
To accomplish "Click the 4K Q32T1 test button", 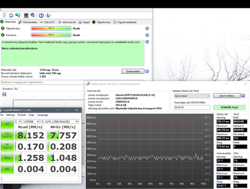I will [7, 146].
